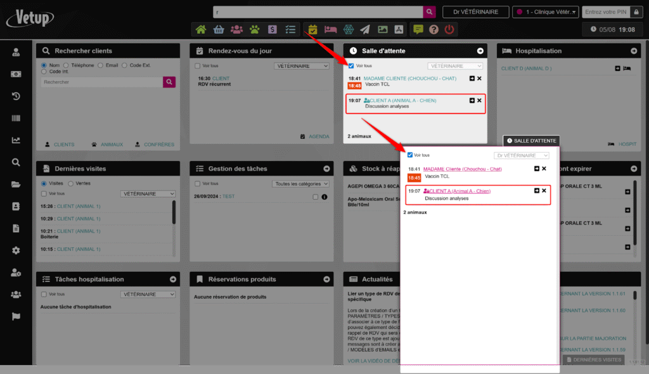The height and width of the screenshot is (374, 649).
Task: Open the Toutes les catégories dropdown
Action: [301, 184]
